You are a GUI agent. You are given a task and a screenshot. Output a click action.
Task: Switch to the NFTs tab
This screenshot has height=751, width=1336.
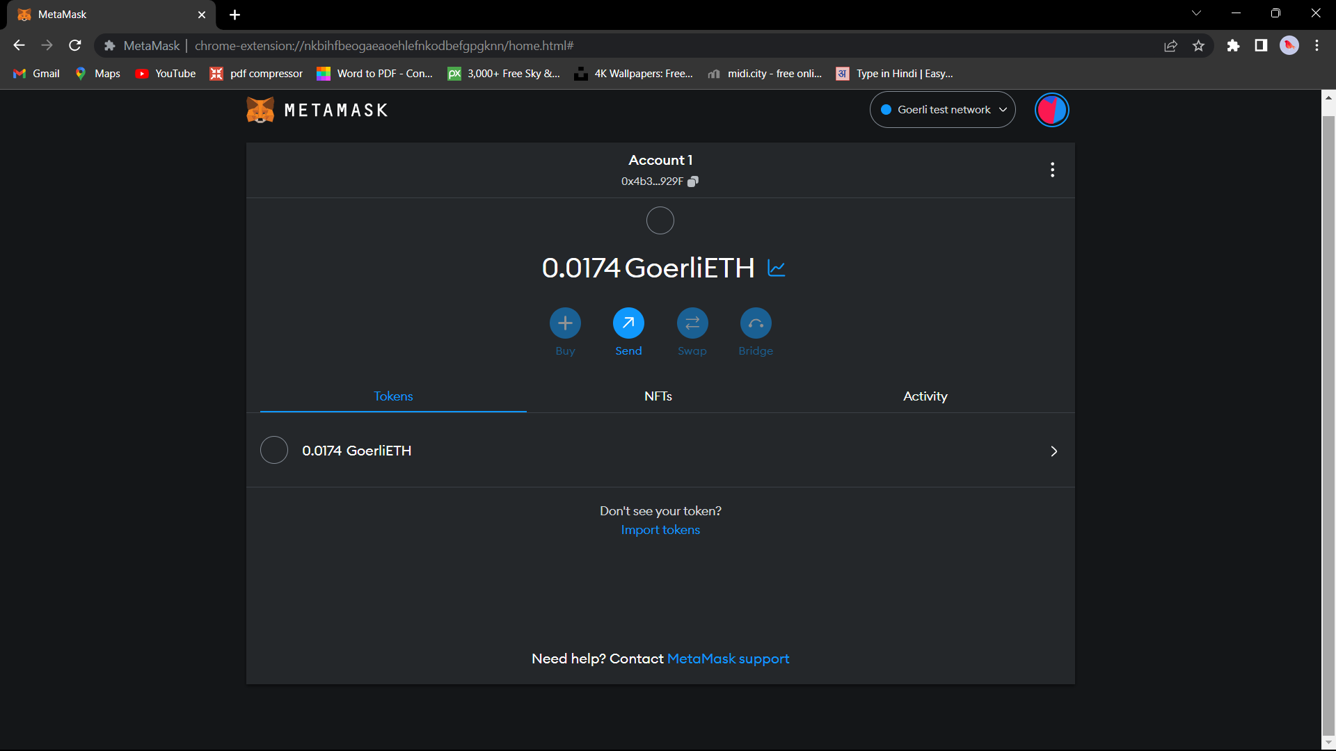[658, 396]
